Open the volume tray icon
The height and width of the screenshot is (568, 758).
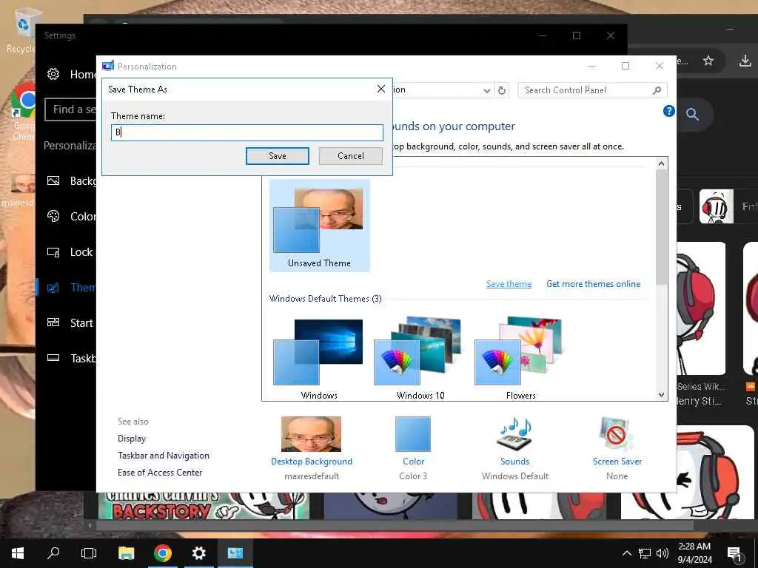click(663, 553)
